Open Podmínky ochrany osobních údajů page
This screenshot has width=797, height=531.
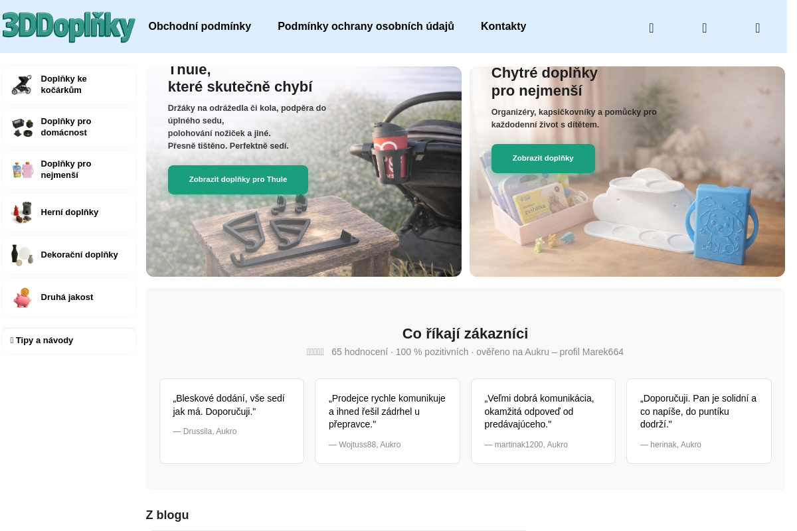(366, 27)
